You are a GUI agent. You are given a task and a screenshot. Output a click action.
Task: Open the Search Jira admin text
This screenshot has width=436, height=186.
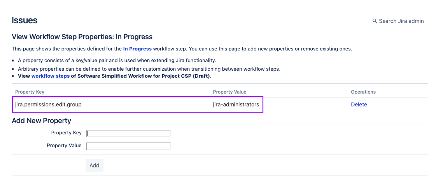click(401, 21)
